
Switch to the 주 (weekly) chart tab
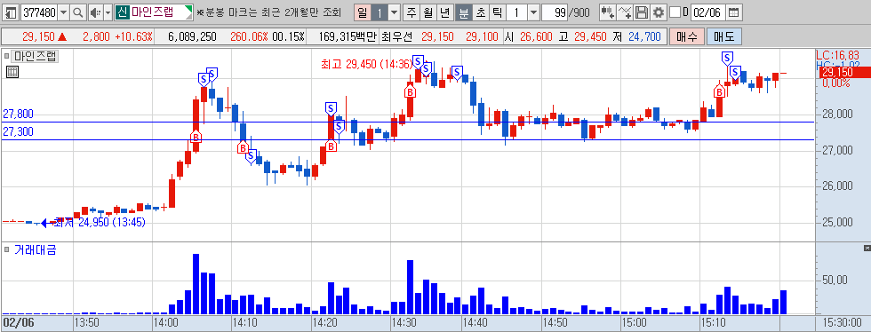coord(411,12)
